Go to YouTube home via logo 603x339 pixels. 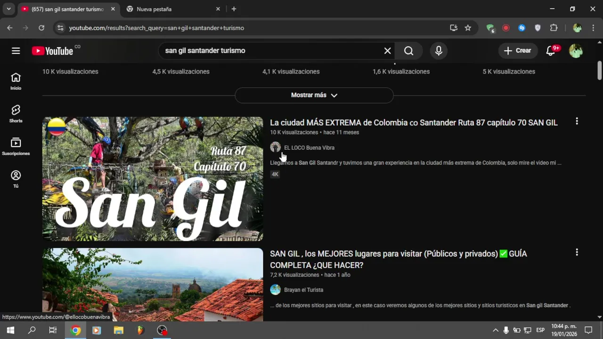(52, 51)
